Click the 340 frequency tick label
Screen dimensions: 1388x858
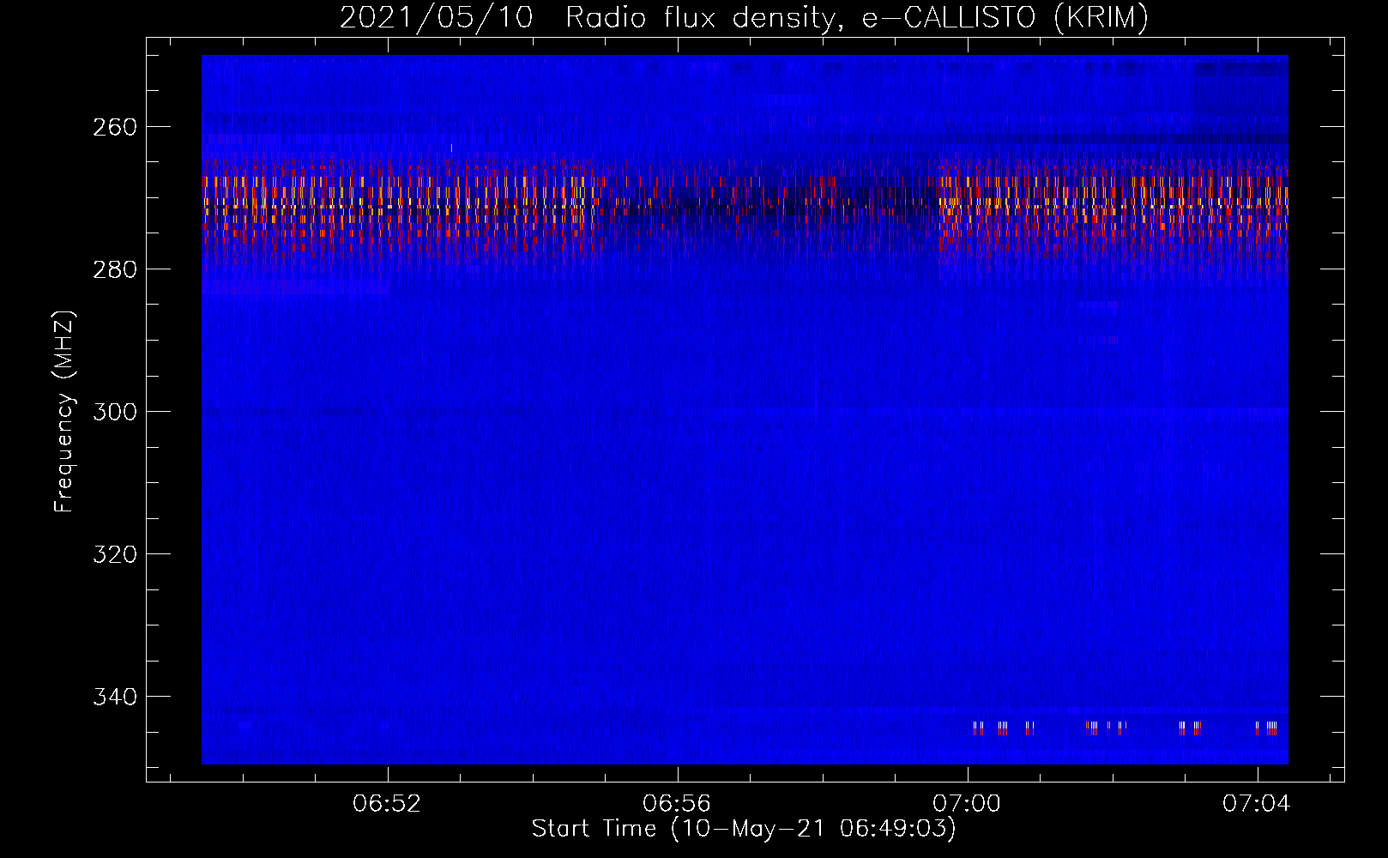(x=115, y=697)
